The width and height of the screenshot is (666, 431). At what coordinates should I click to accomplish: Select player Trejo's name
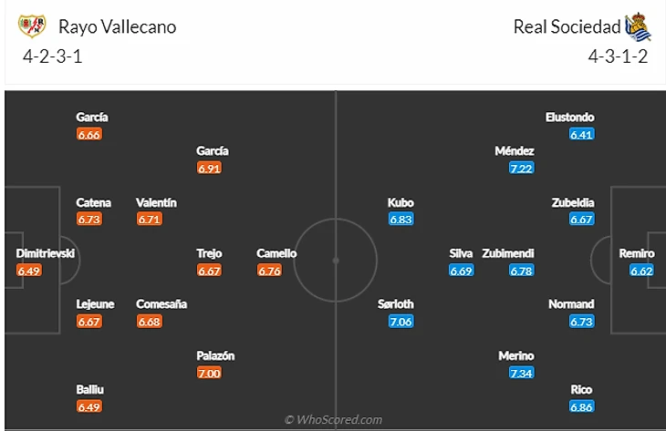[x=209, y=253]
